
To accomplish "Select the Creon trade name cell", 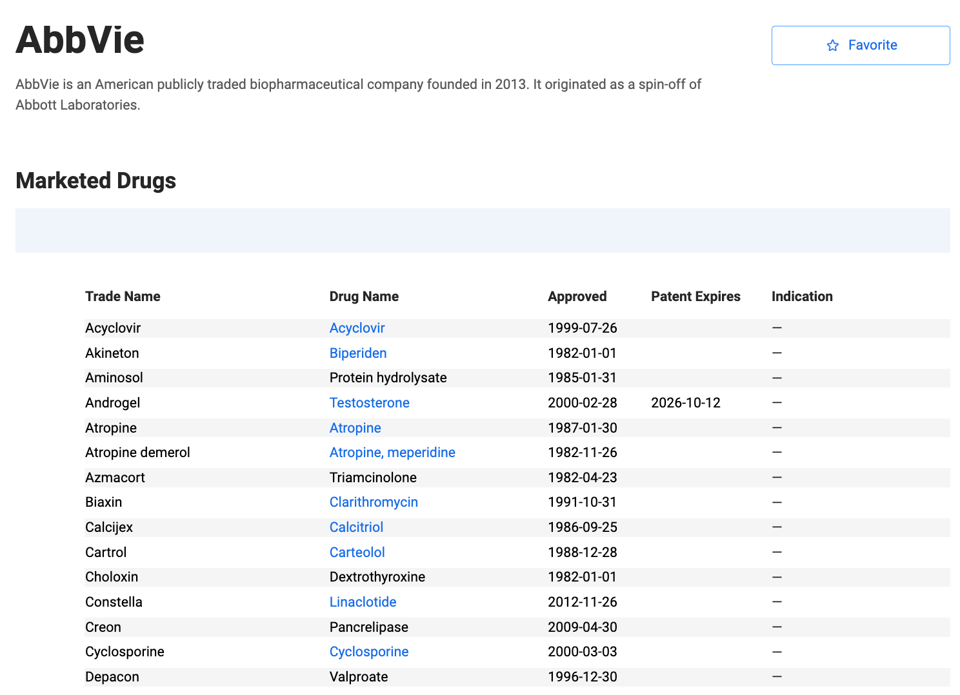I will (103, 627).
